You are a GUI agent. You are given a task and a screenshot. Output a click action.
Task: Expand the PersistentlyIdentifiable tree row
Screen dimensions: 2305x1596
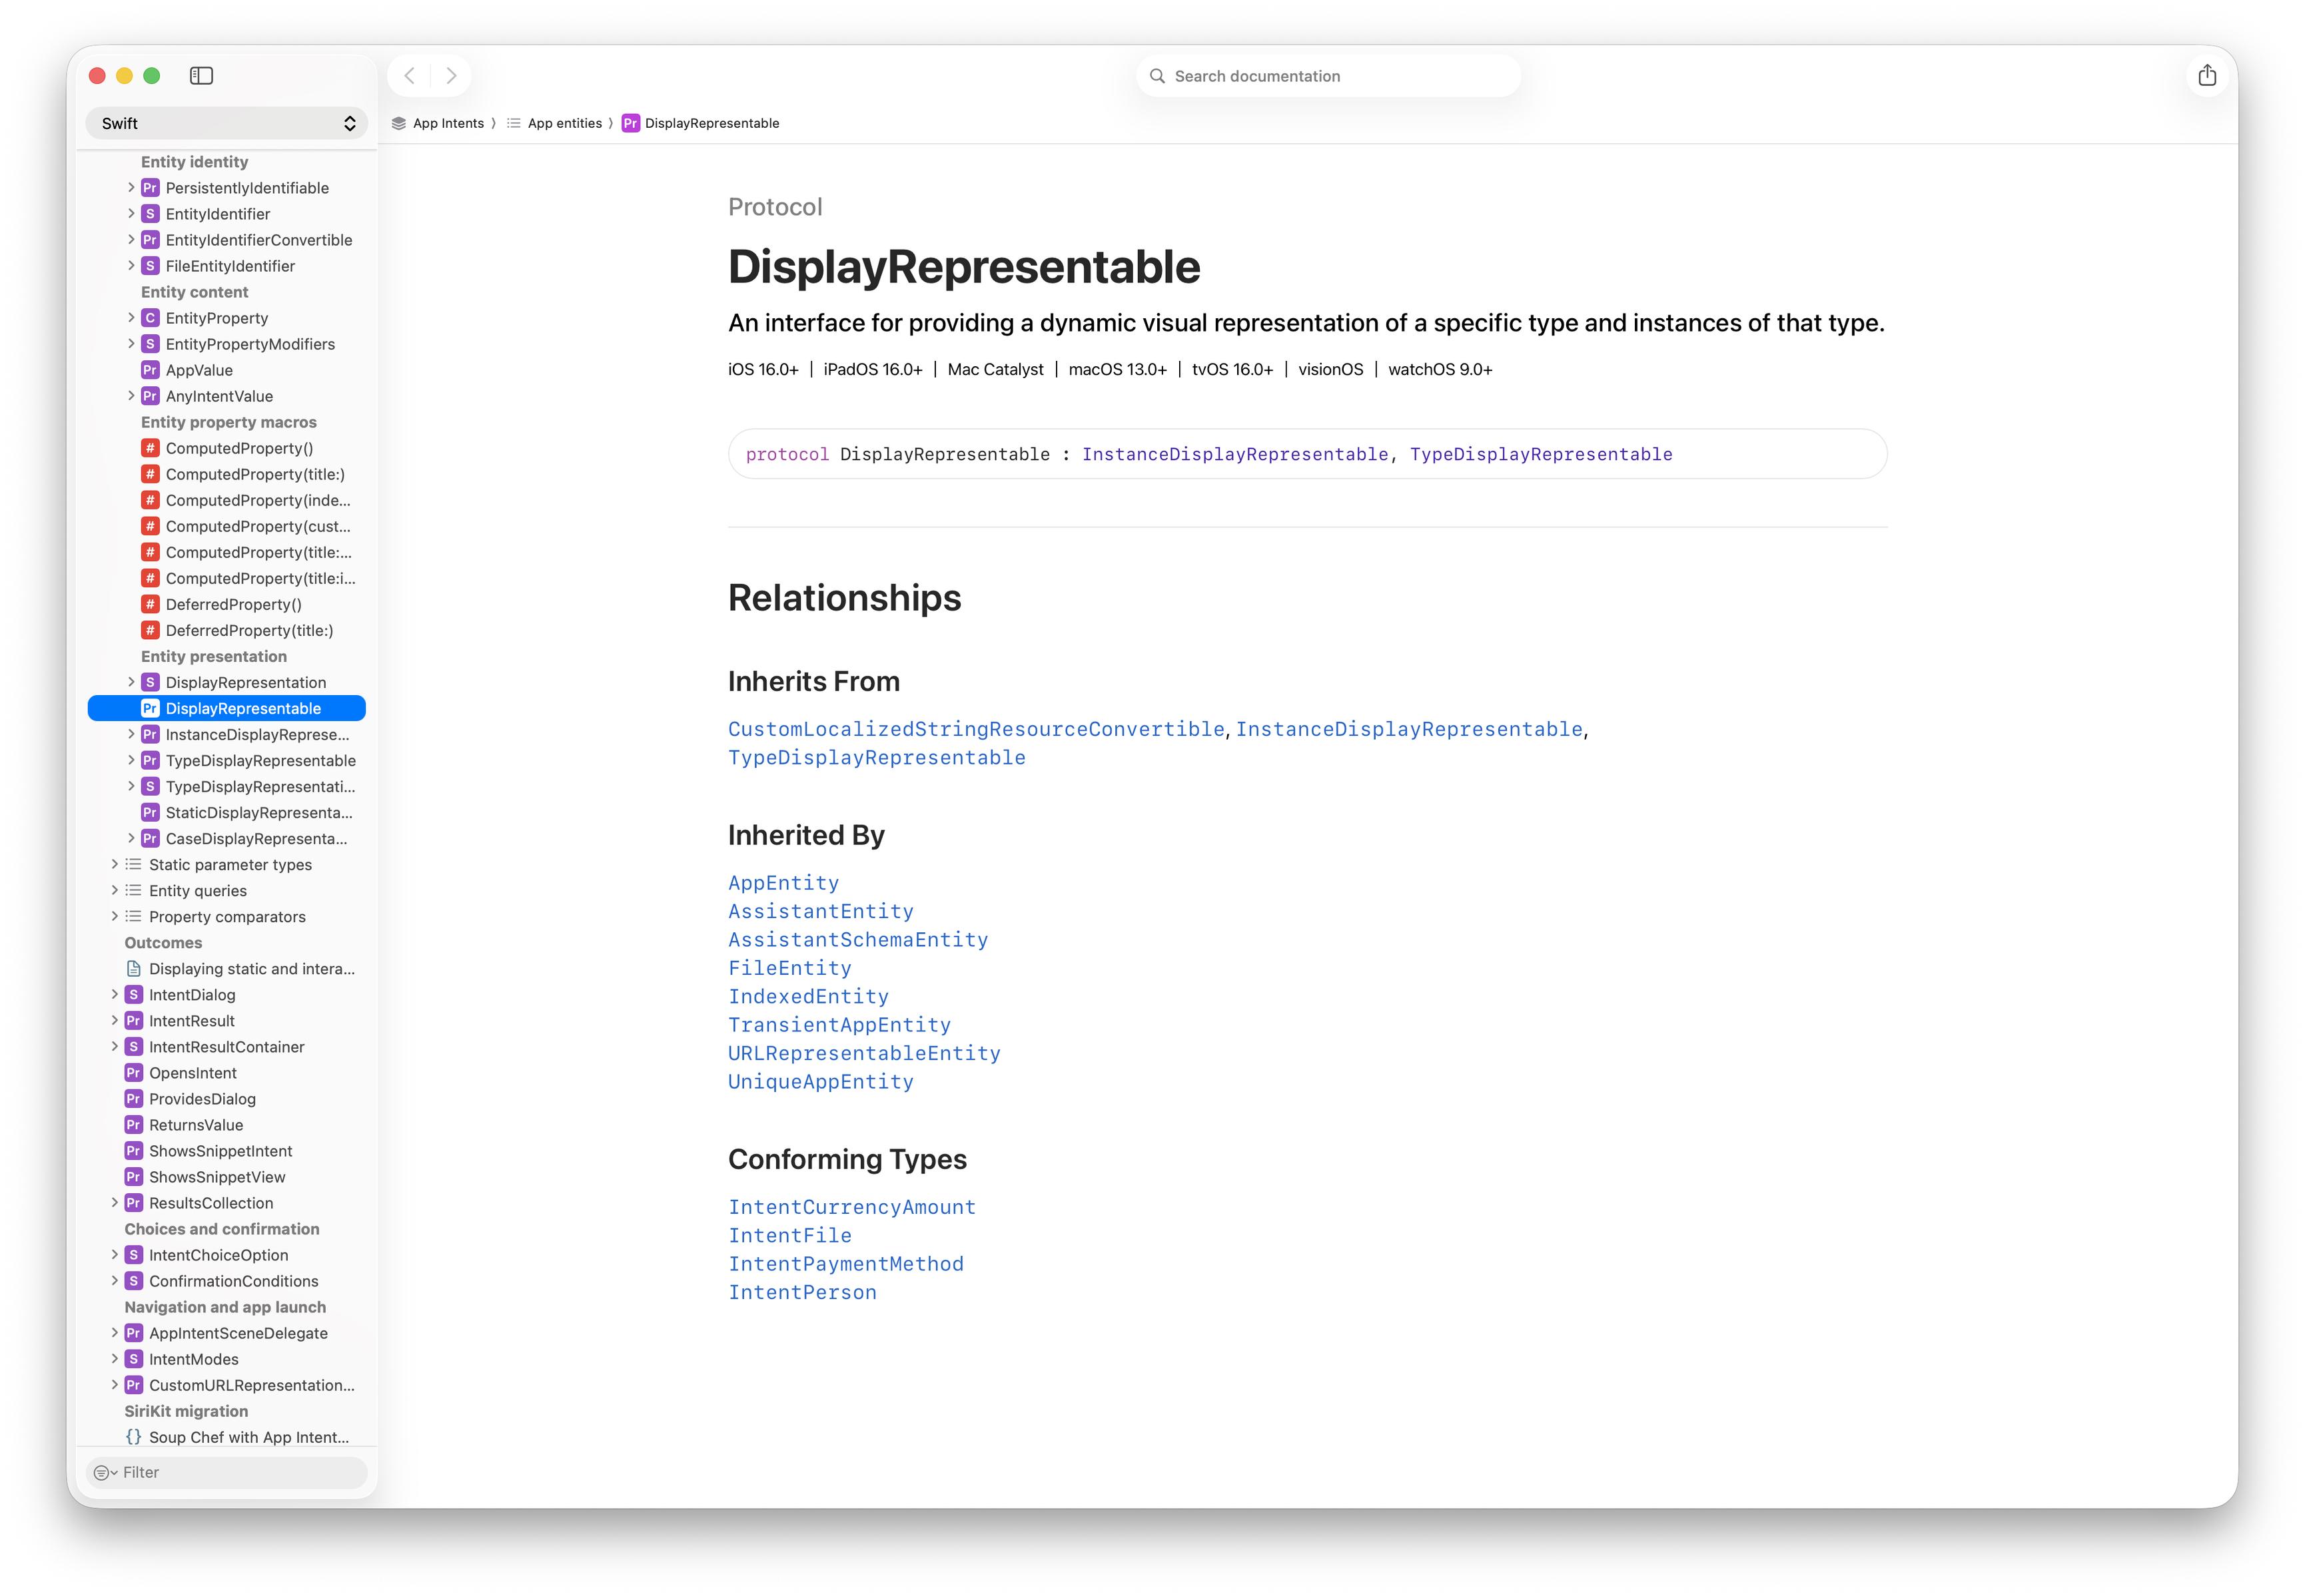[131, 187]
